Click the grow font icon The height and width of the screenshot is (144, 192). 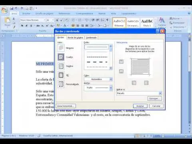coord(57,20)
